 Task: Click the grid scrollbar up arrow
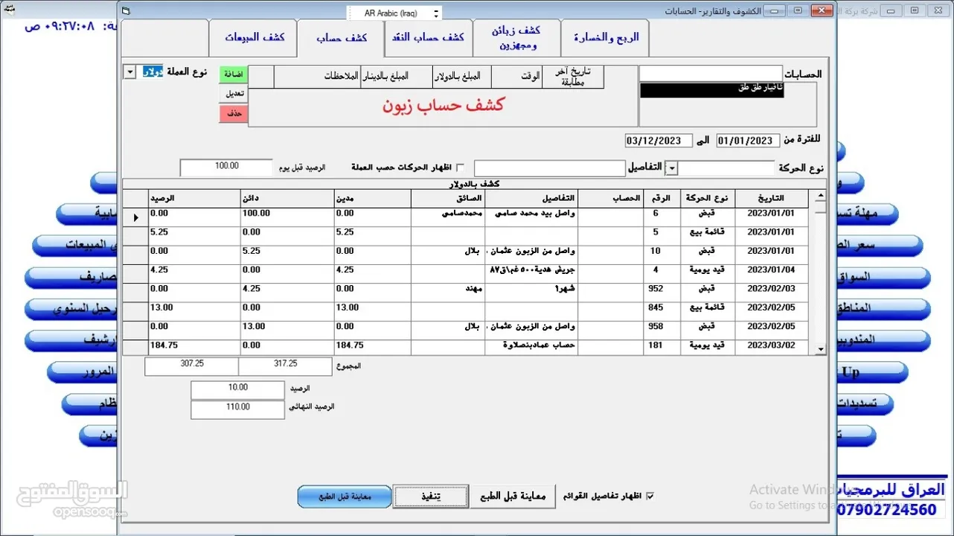coord(821,197)
